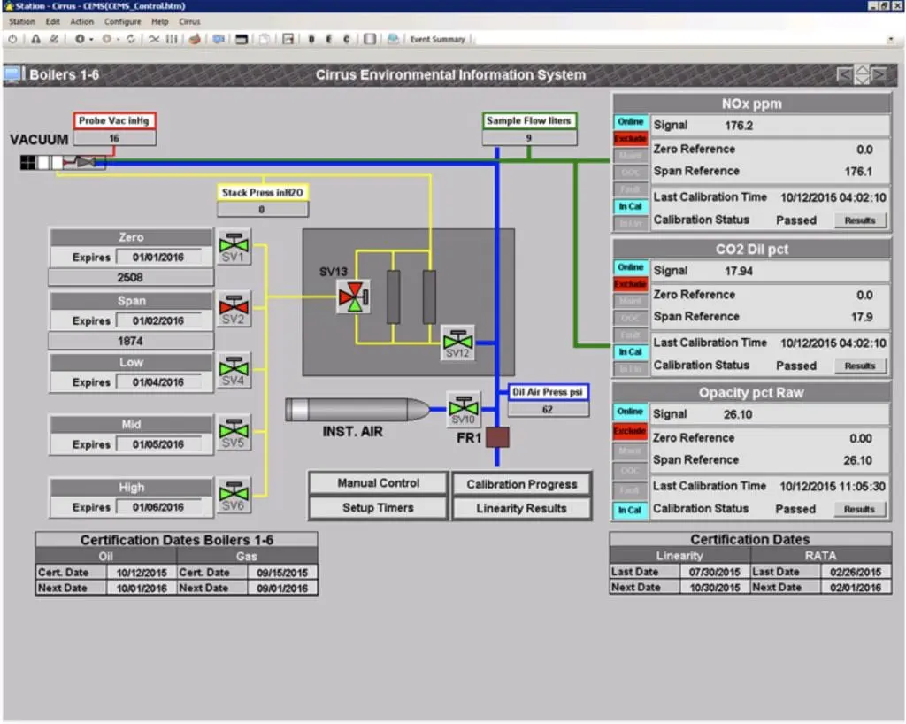Click the right navigation chevron near the title

point(877,75)
